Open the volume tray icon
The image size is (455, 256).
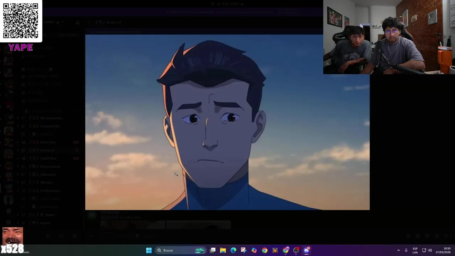click(430, 250)
